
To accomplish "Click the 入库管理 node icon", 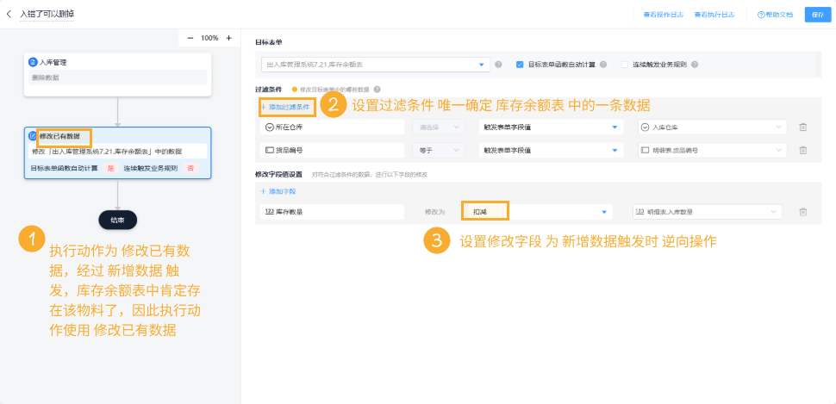I will tap(33, 62).
